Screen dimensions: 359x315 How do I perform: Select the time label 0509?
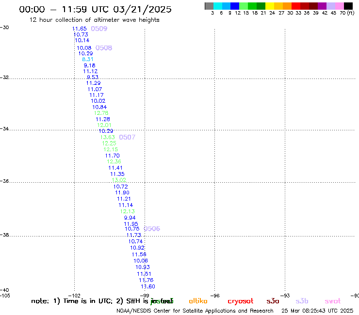tap(99, 29)
